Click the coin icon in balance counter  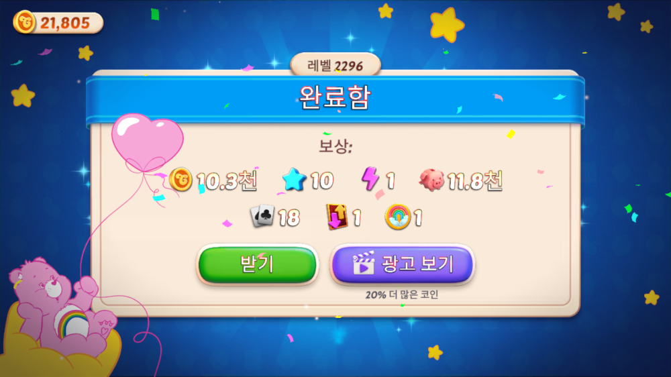pyautogui.click(x=25, y=22)
